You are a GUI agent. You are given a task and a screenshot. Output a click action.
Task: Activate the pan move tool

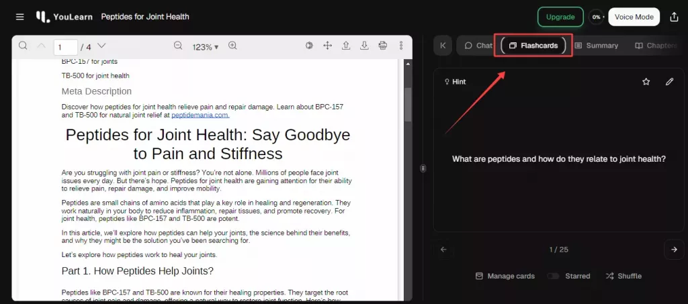(x=327, y=45)
